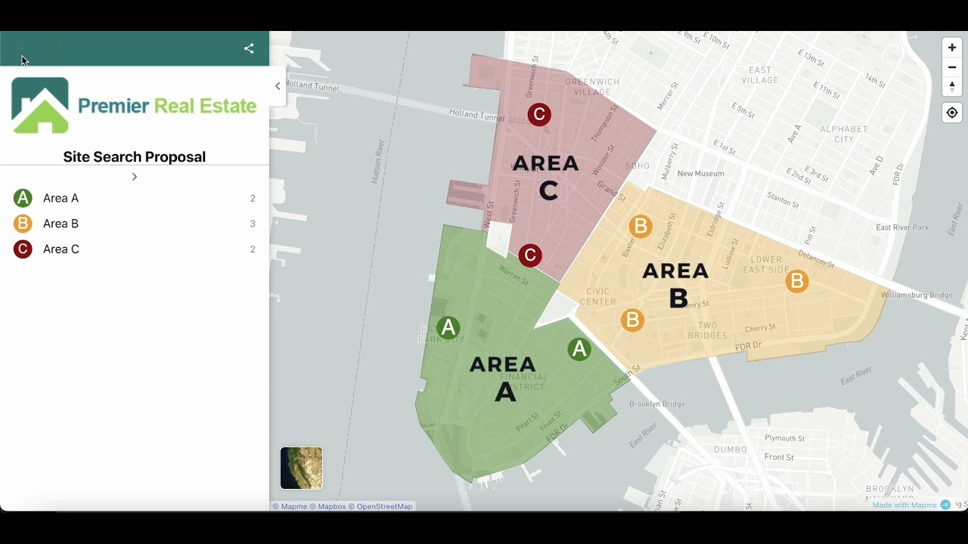Viewport: 968px width, 544px height.
Task: Click the Premier Real Estate logo
Action: [135, 105]
